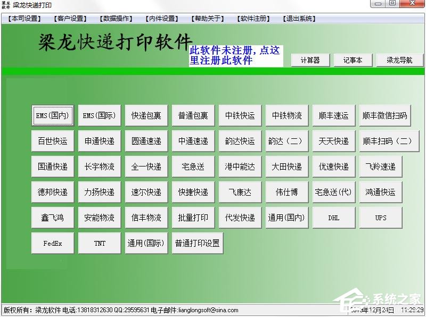Open the 记事本 notepad button
This screenshot has height=317, width=426.
click(x=353, y=60)
